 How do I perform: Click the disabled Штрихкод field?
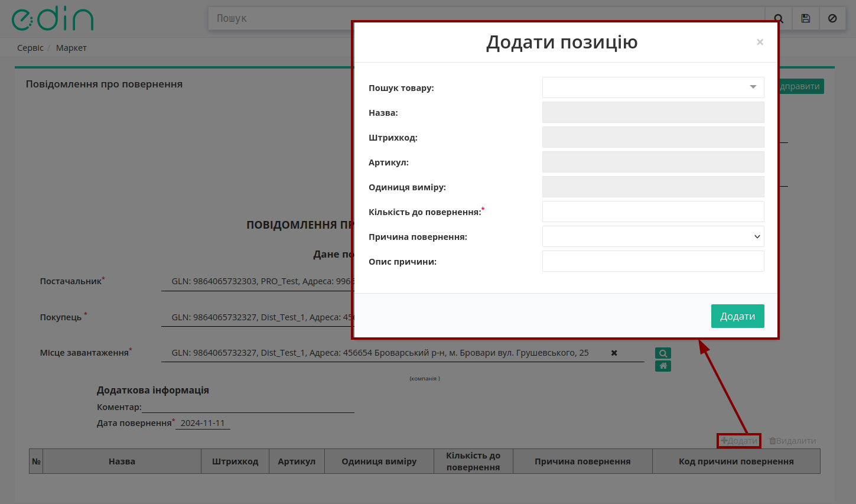coord(653,137)
